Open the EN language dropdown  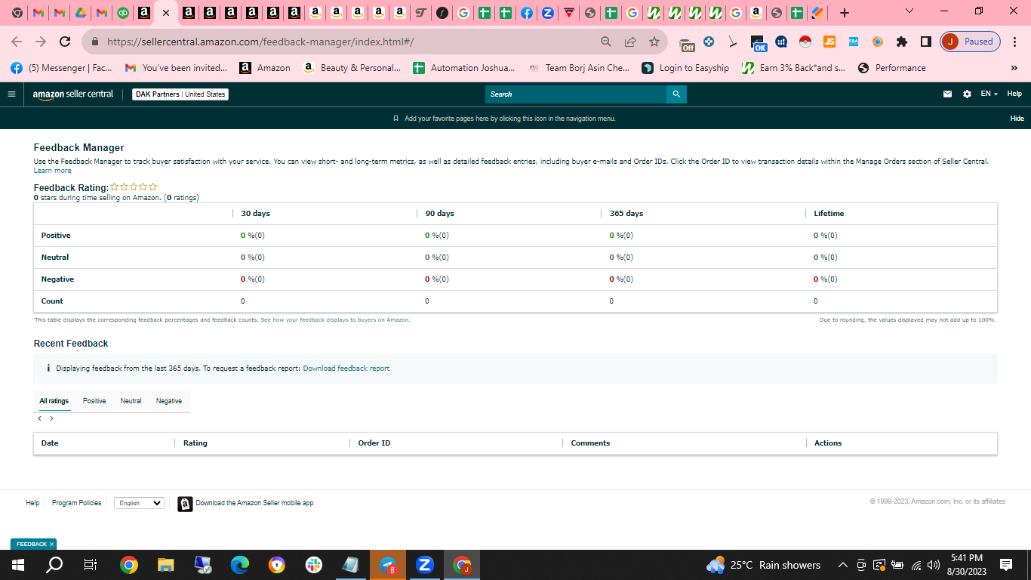(x=989, y=94)
